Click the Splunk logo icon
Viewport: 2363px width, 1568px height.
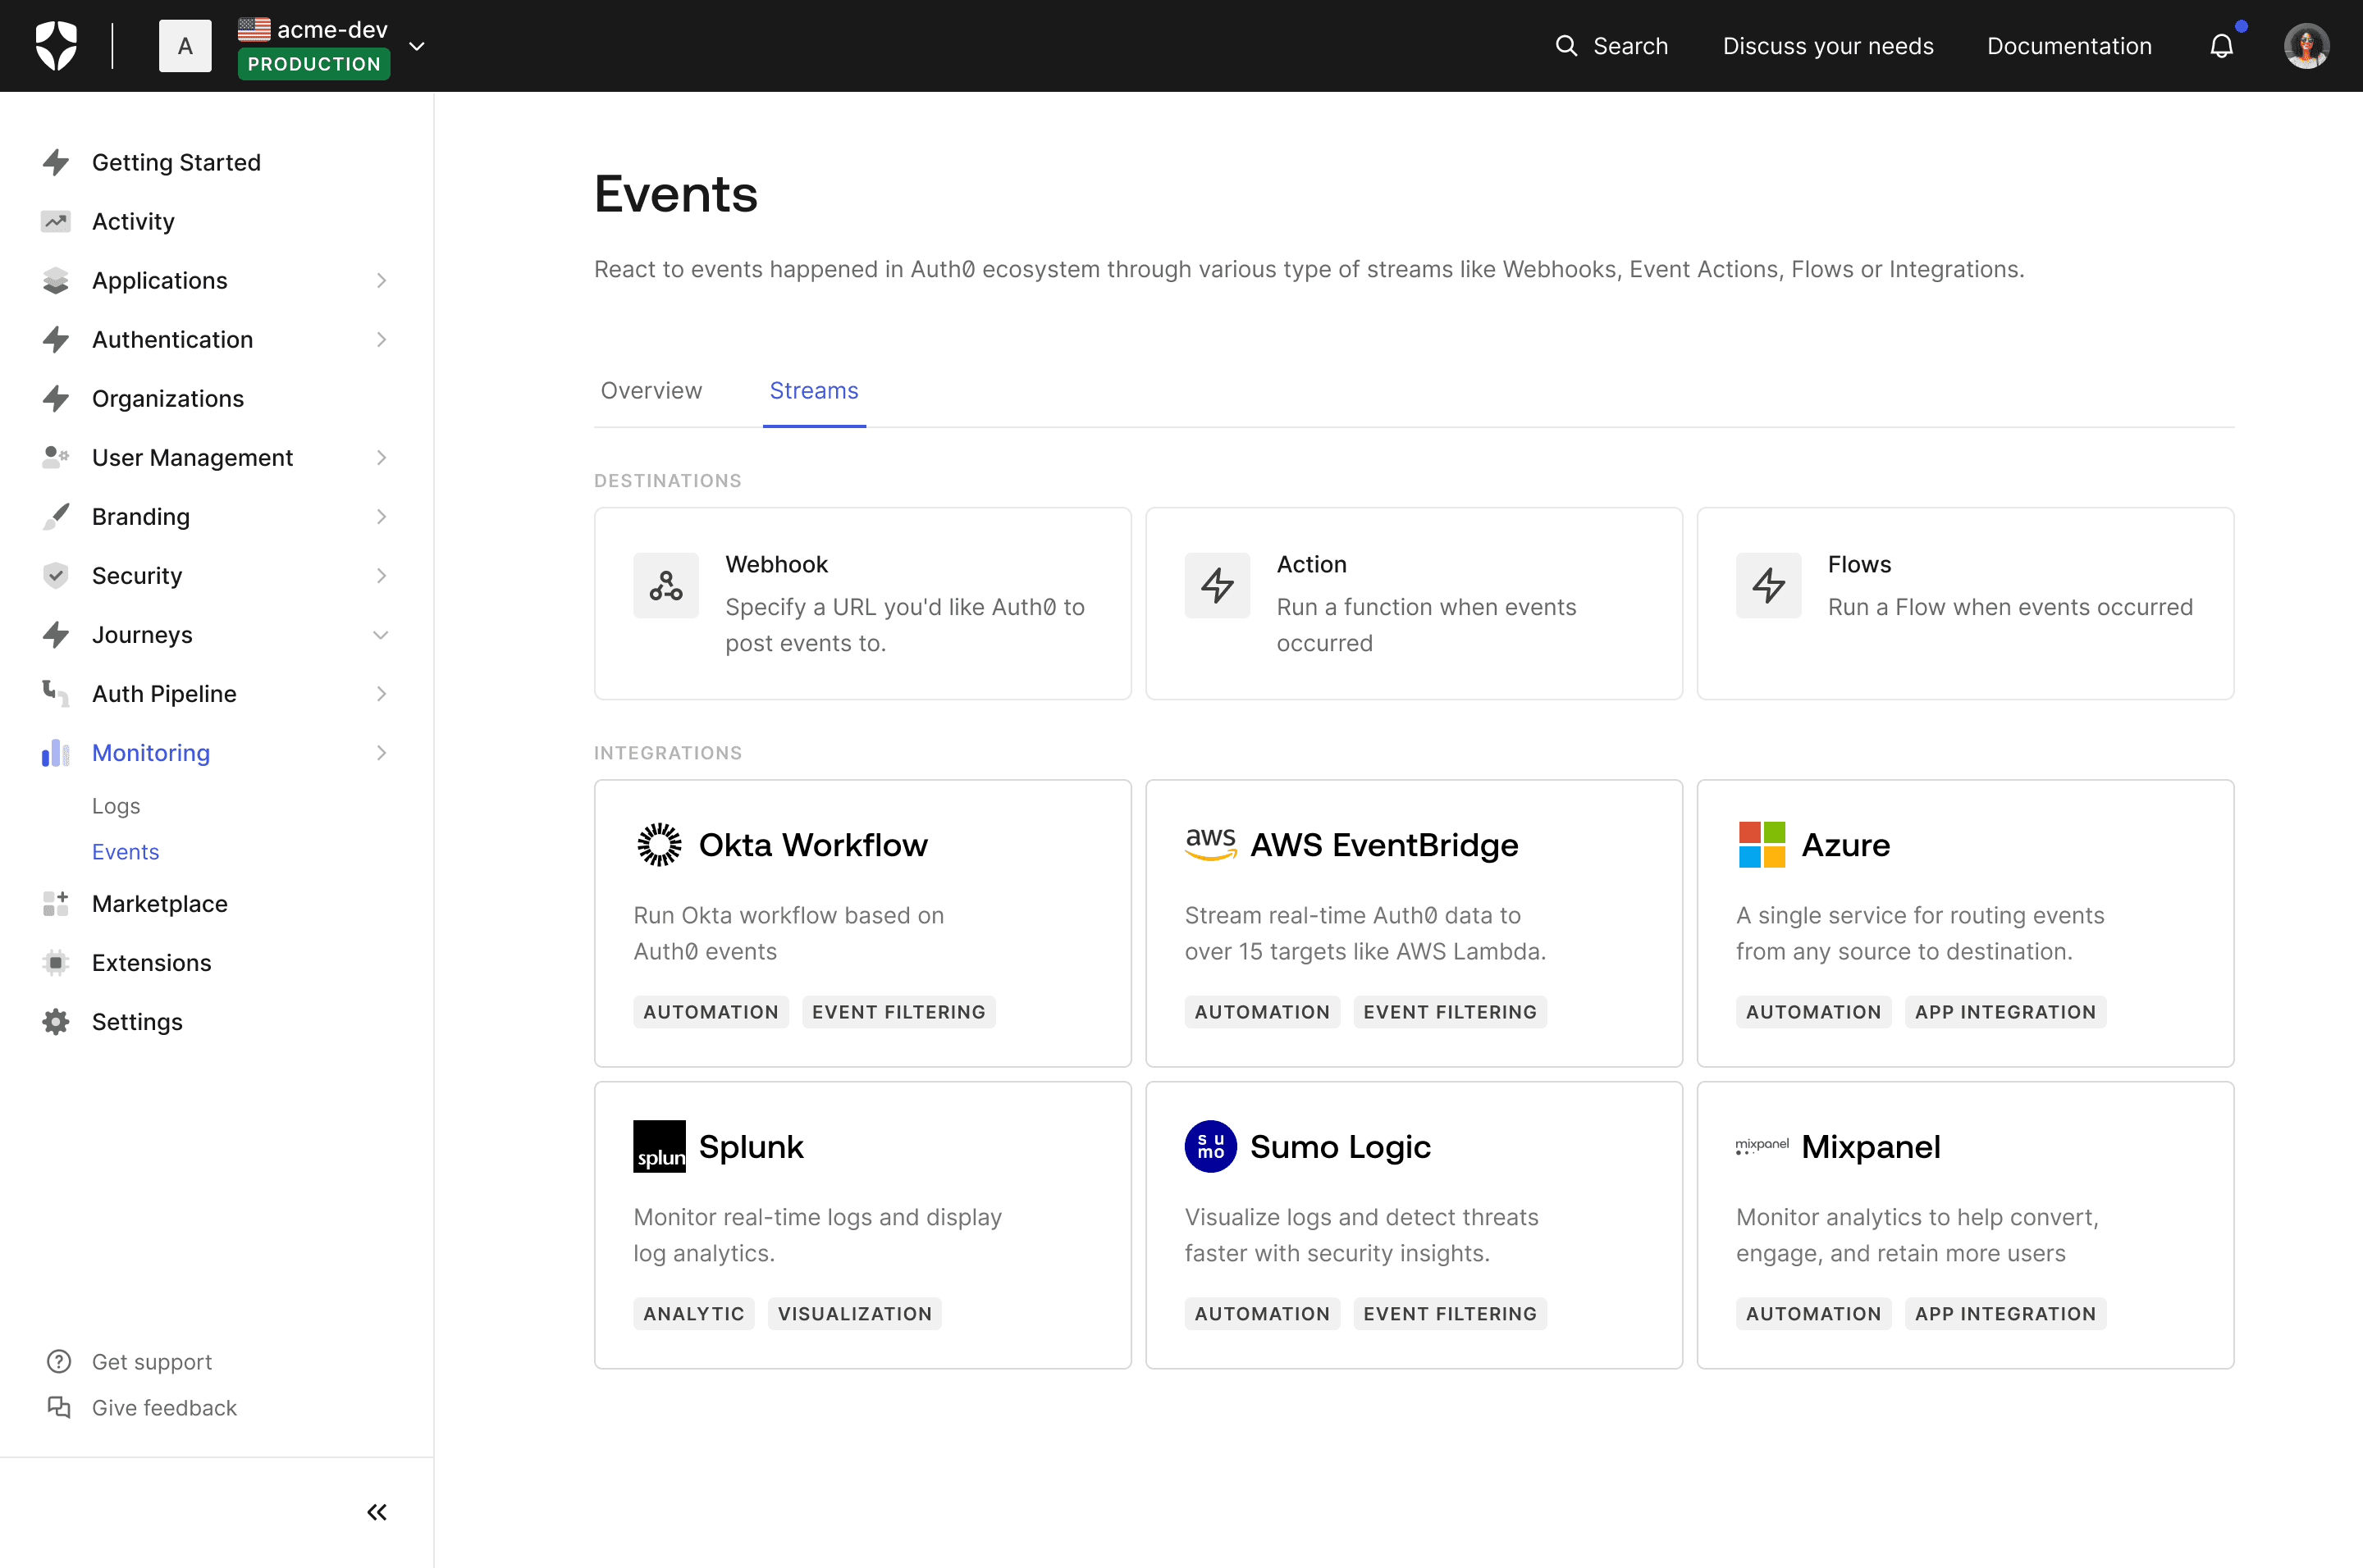(660, 1146)
